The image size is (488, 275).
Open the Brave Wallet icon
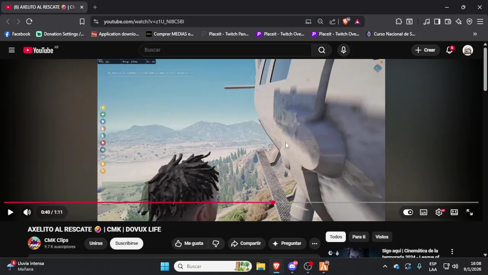coord(448,22)
